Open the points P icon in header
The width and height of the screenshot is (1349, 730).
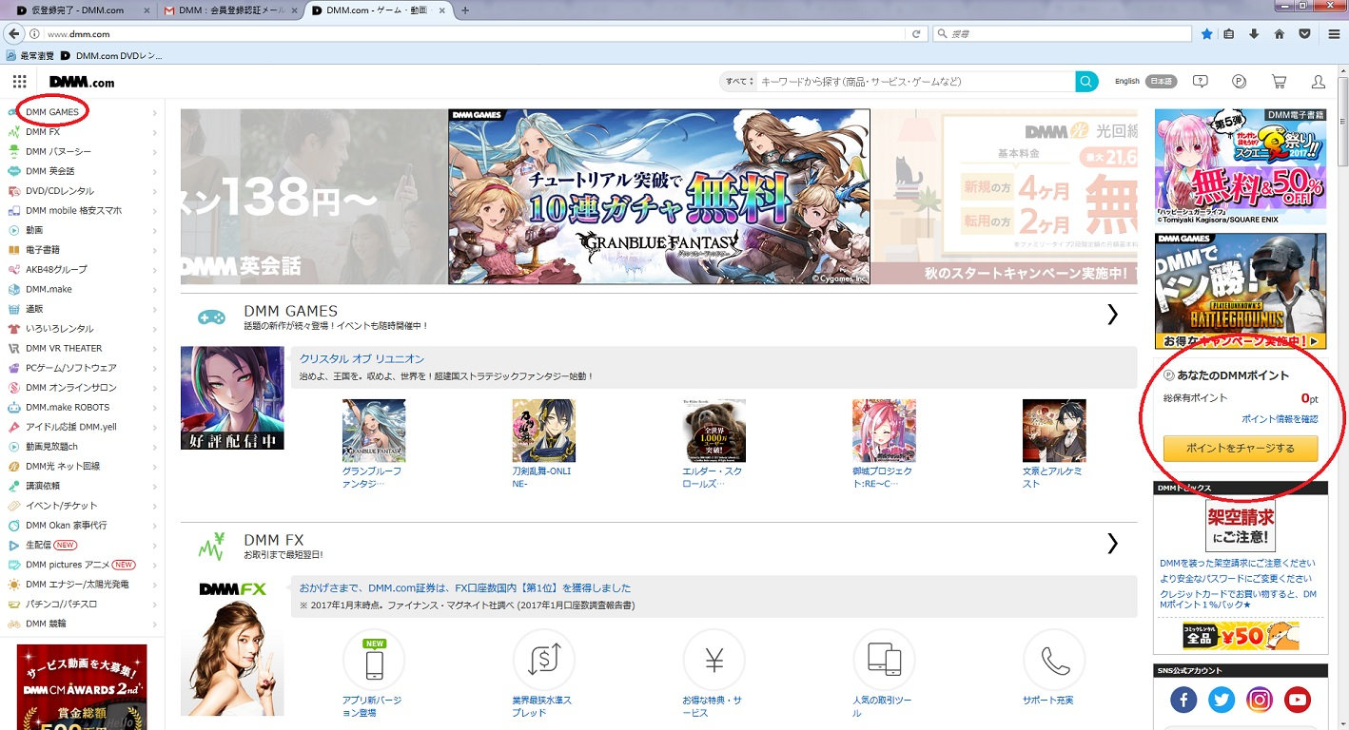click(x=1239, y=82)
